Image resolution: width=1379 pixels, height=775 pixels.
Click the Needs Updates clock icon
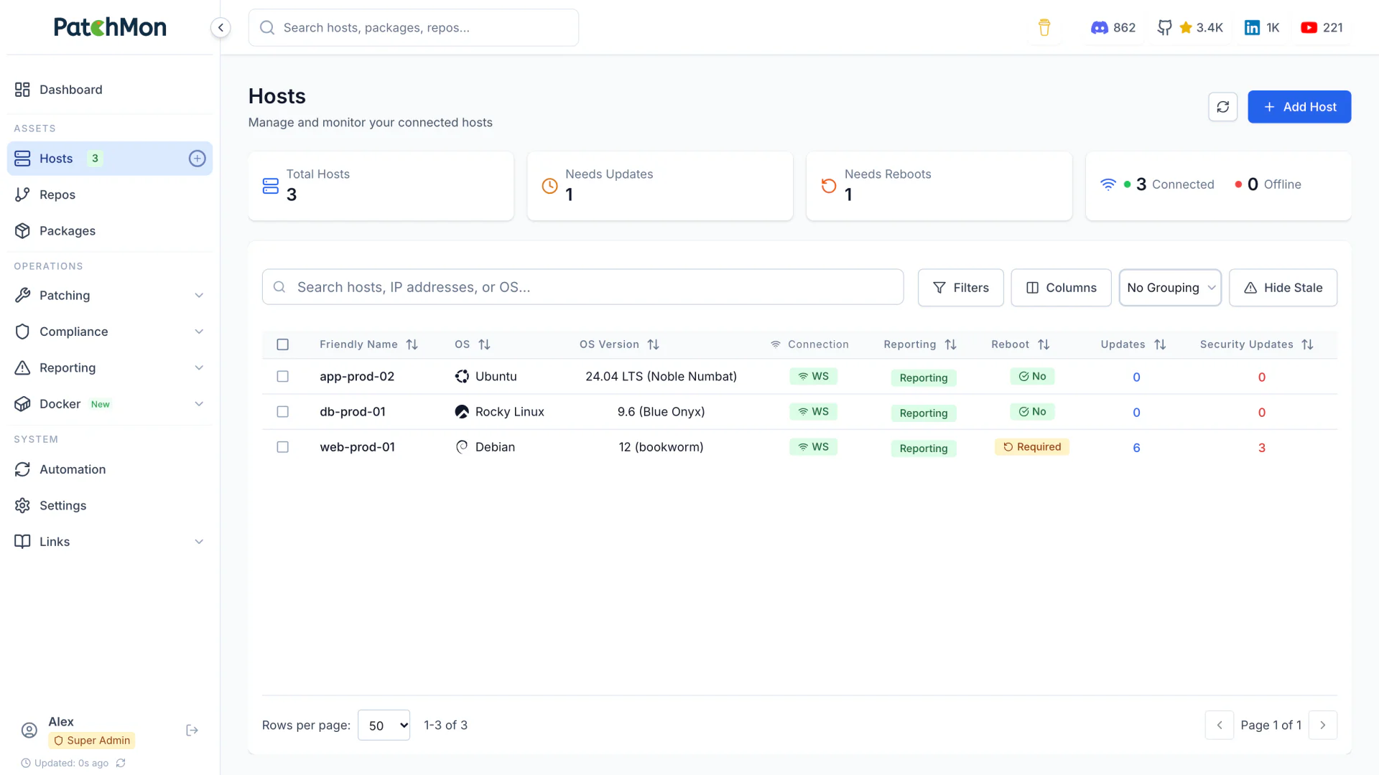click(x=549, y=186)
